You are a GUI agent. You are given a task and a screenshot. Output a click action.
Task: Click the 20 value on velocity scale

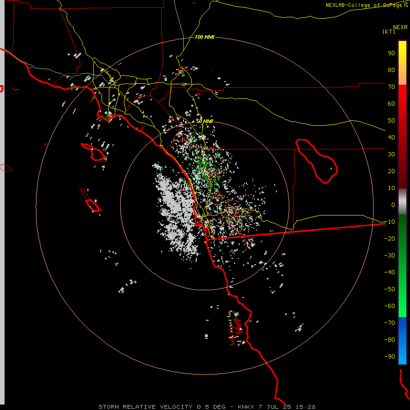(x=391, y=171)
